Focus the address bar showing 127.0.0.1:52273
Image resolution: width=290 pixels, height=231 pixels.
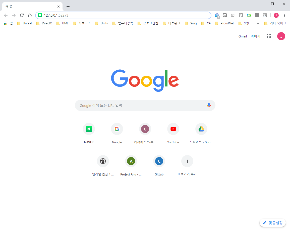123,15
